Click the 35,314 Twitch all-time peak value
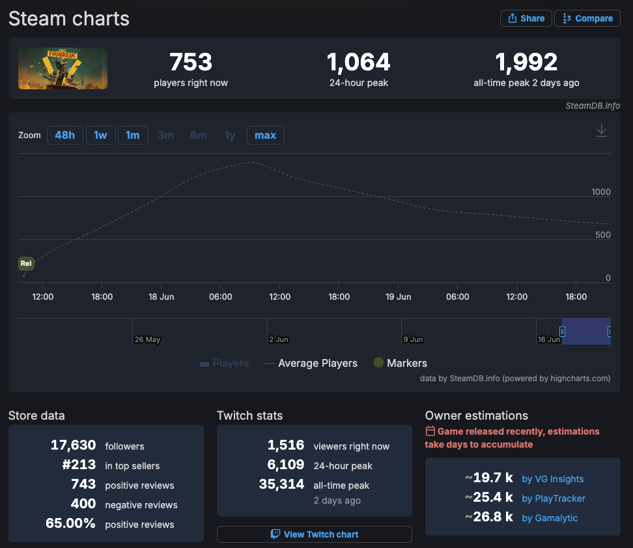633x548 pixels. (282, 484)
